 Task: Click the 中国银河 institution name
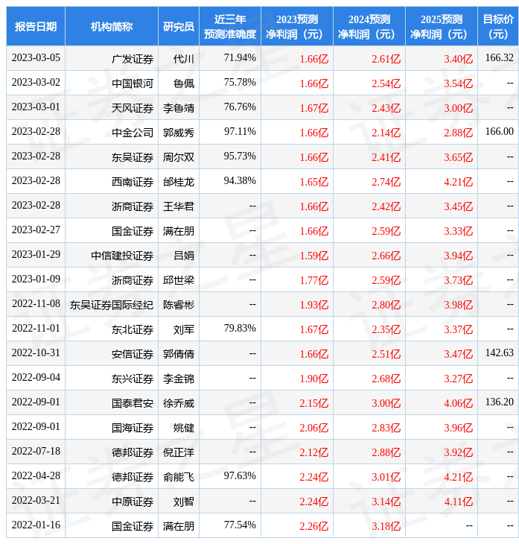tap(133, 83)
